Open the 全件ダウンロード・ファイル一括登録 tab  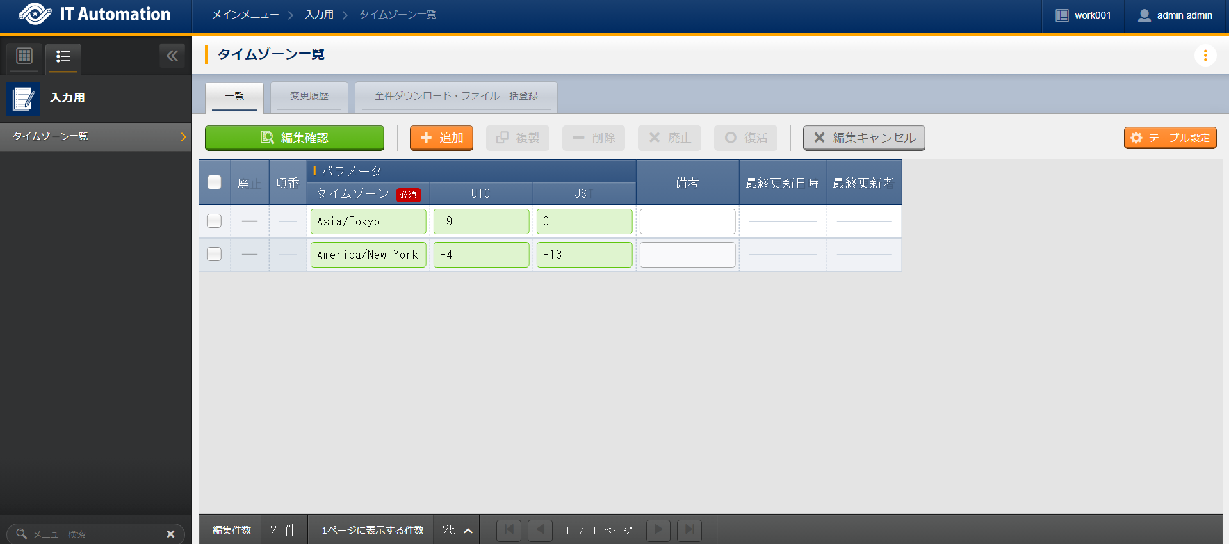pyautogui.click(x=455, y=96)
